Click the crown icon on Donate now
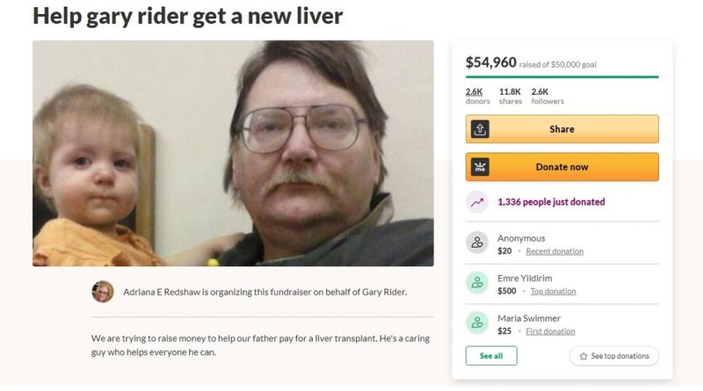The width and height of the screenshot is (703, 391). coord(480,167)
